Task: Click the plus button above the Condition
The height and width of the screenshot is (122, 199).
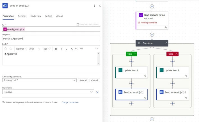Action: pyautogui.click(x=152, y=34)
